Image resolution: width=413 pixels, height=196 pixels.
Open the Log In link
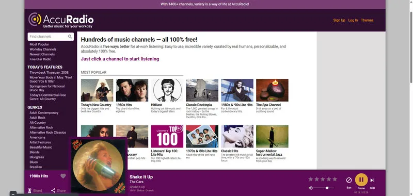pyautogui.click(x=353, y=20)
